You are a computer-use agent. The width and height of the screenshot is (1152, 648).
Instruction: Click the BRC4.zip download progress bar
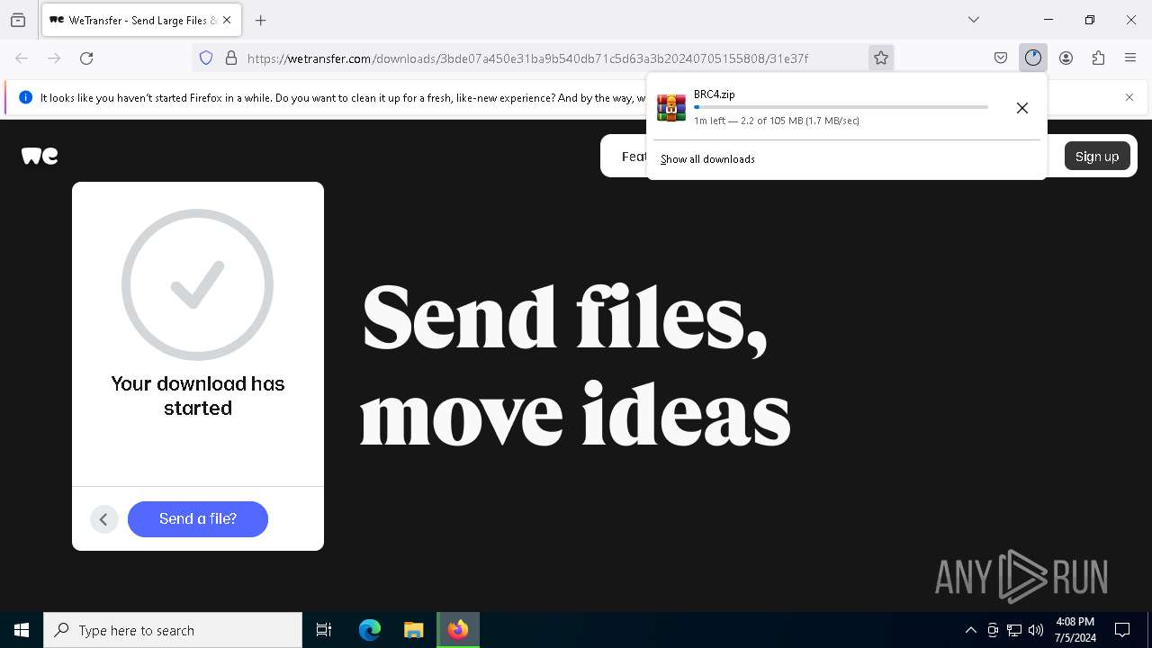pyautogui.click(x=841, y=107)
